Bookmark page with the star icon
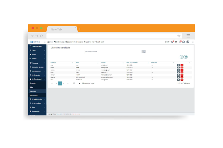 point(179,36)
